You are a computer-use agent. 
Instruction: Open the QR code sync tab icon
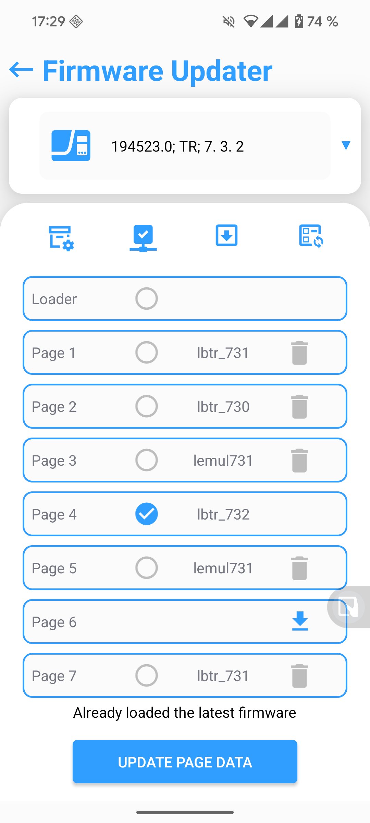(x=311, y=236)
